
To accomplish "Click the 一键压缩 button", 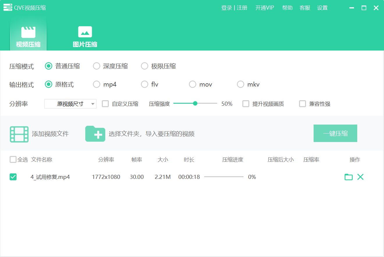I will 335,134.
